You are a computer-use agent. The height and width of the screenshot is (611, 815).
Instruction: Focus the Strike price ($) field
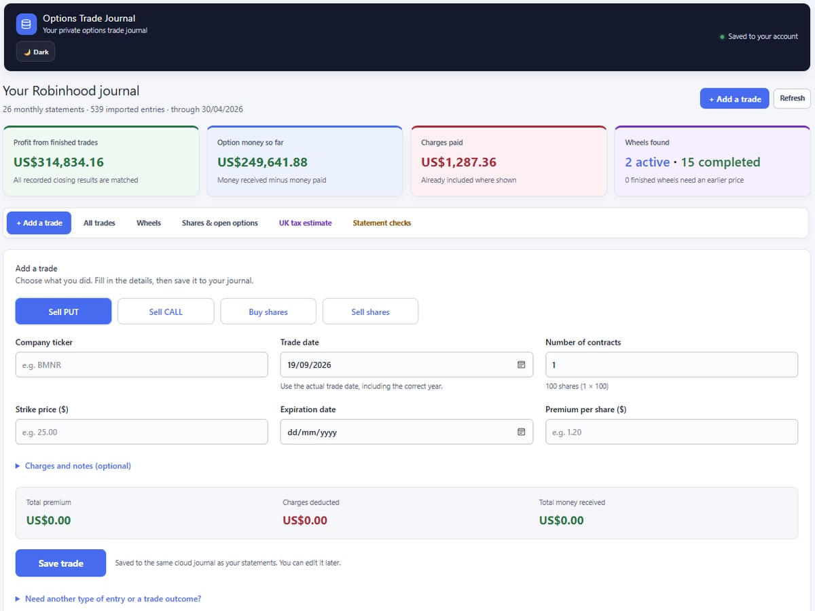coord(142,432)
